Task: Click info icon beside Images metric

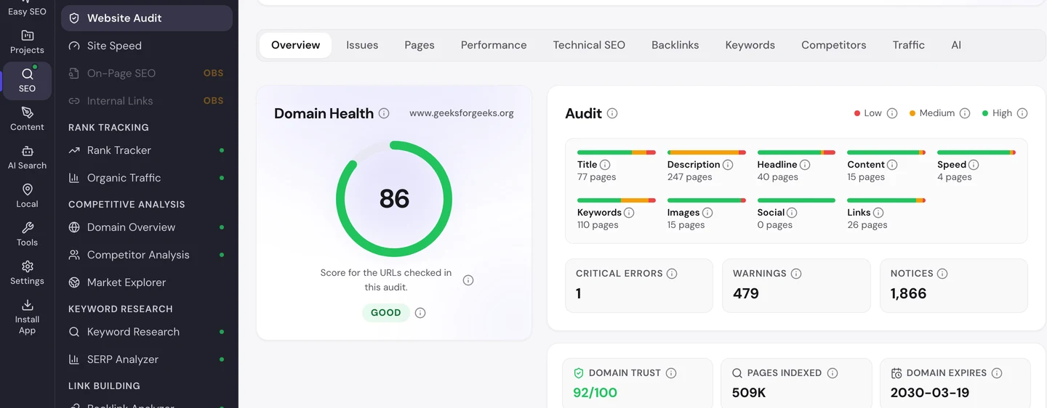Action: [707, 213]
